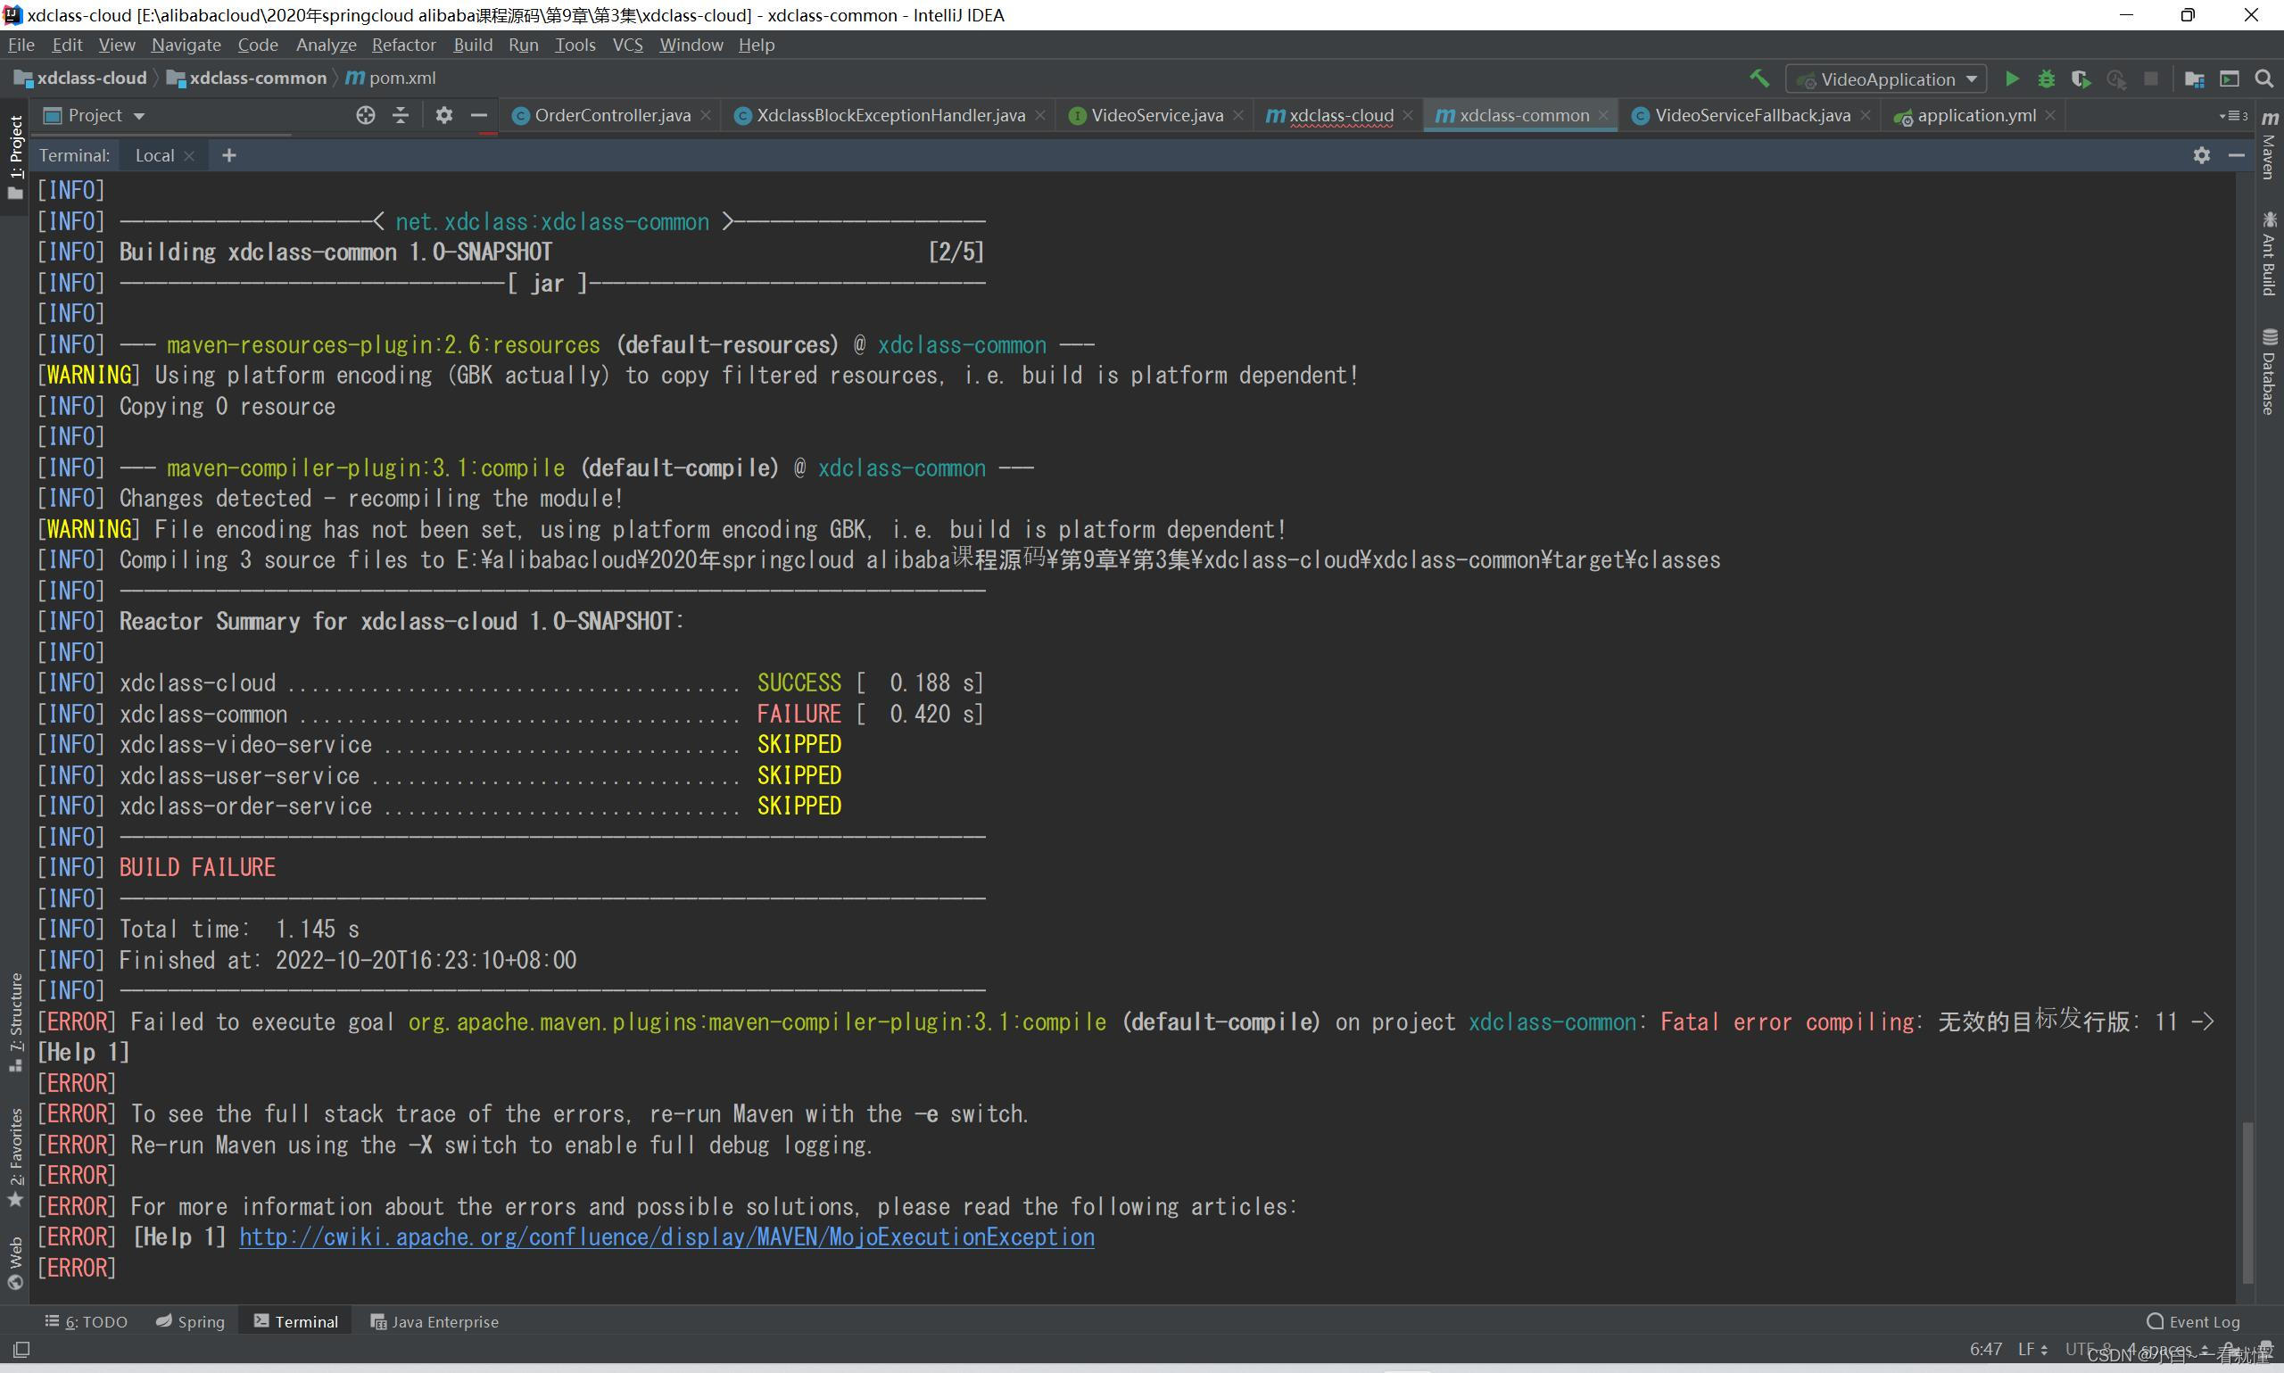Click xdclass-common breadcrumb
Screen dimensions: 2284x1373
click(x=246, y=78)
